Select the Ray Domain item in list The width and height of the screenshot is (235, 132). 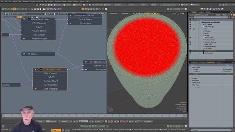[x=208, y=49]
